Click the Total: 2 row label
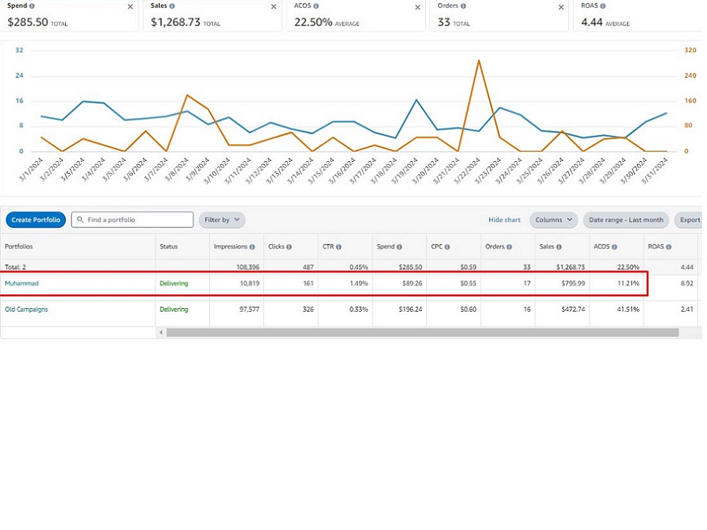The image size is (707, 530). [x=16, y=267]
